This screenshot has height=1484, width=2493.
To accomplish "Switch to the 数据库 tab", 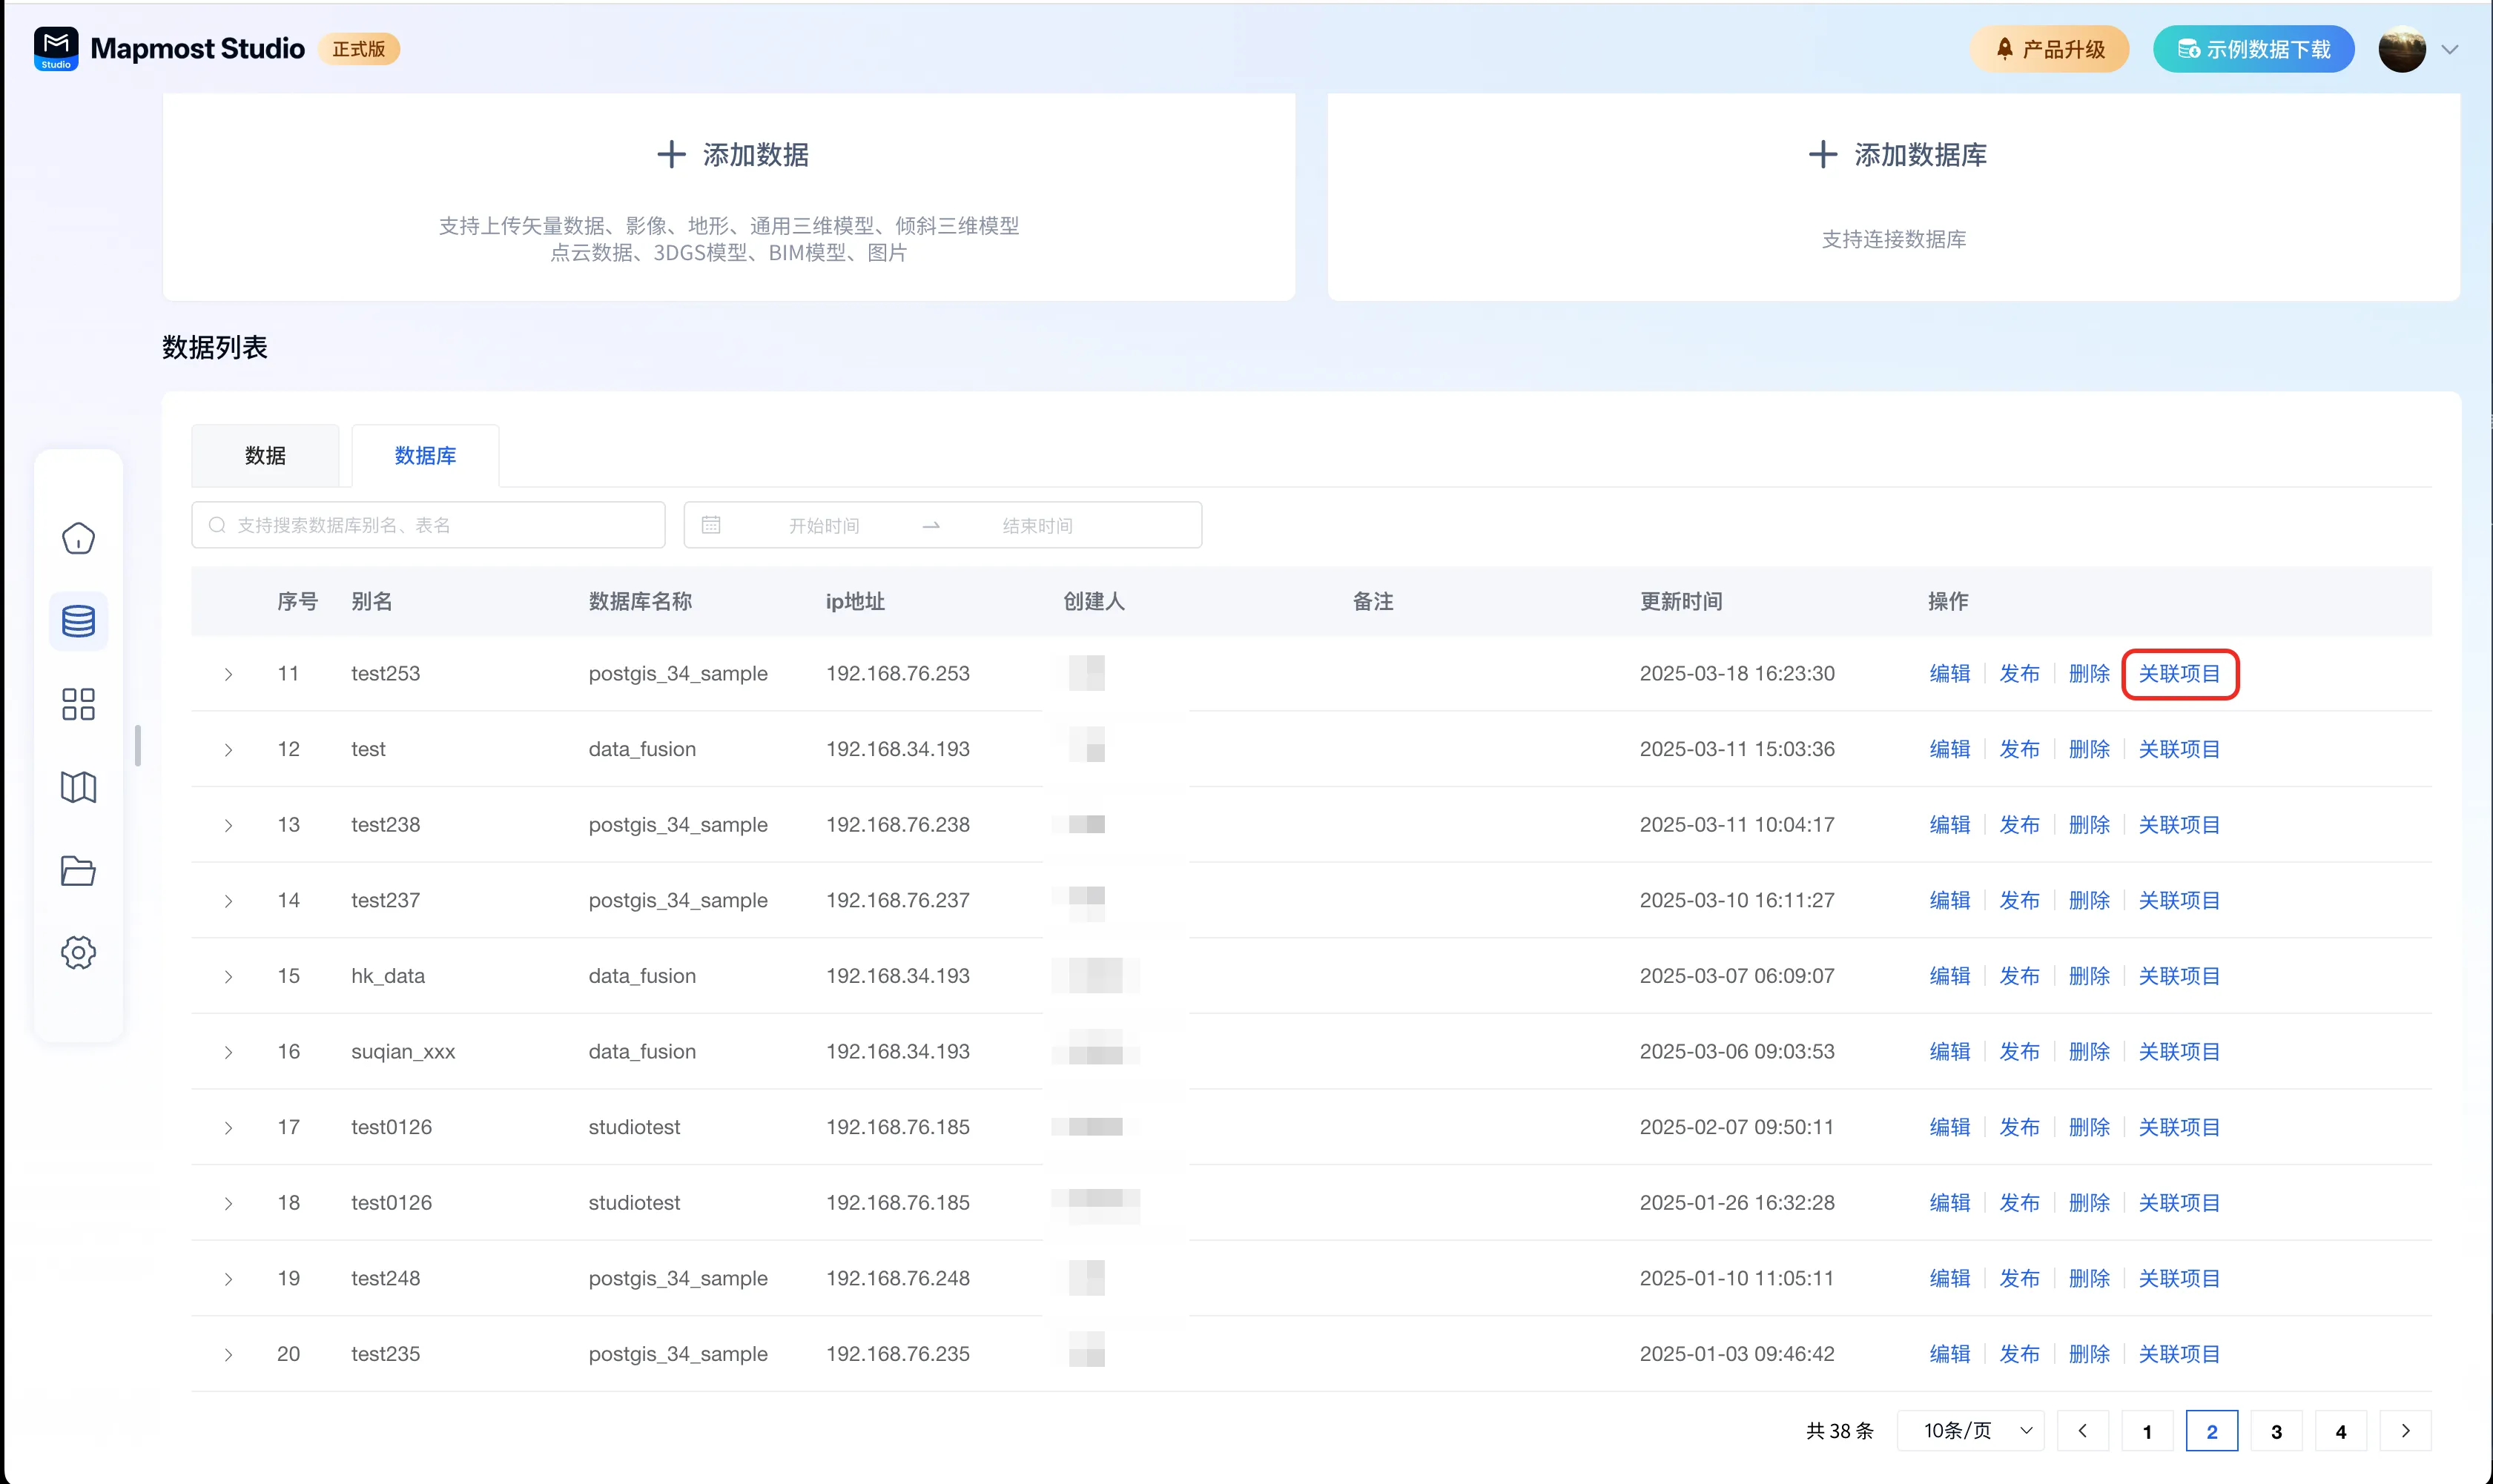I will (425, 456).
